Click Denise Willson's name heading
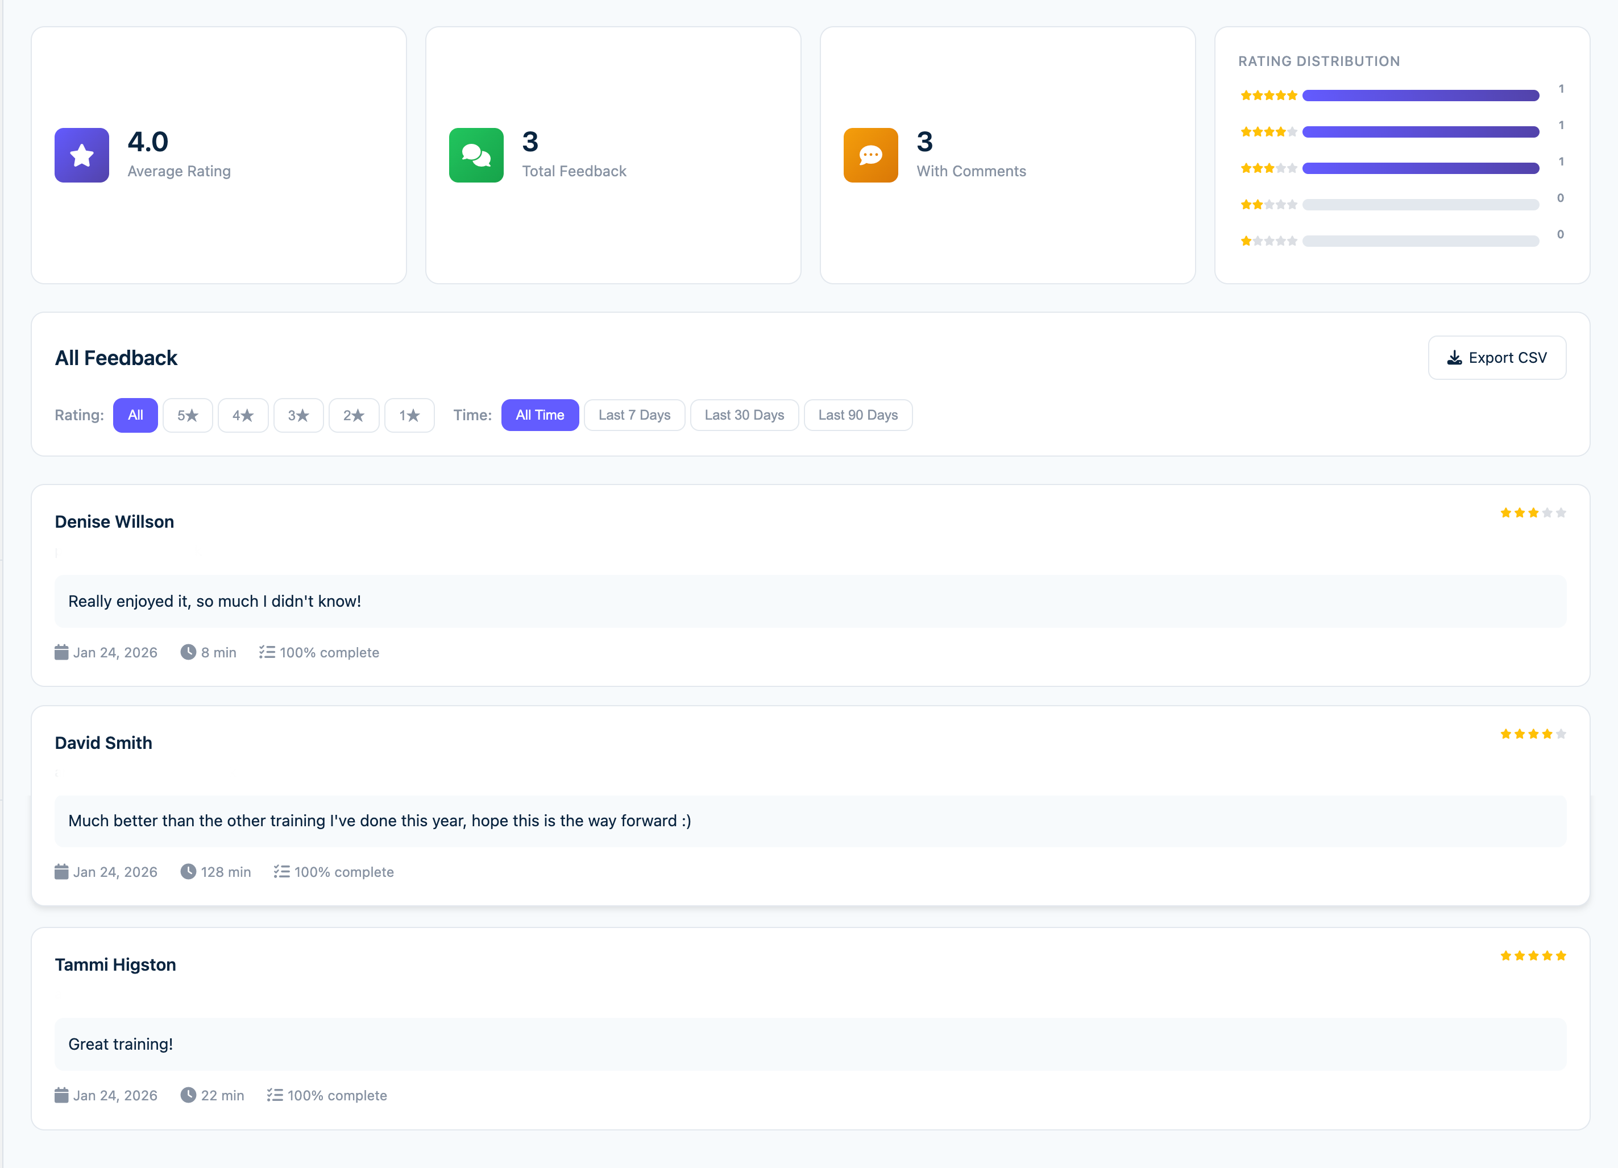Viewport: 1618px width, 1168px height. coord(114,521)
